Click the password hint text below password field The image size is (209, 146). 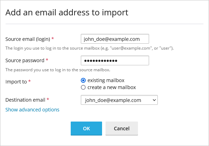pos(58,70)
